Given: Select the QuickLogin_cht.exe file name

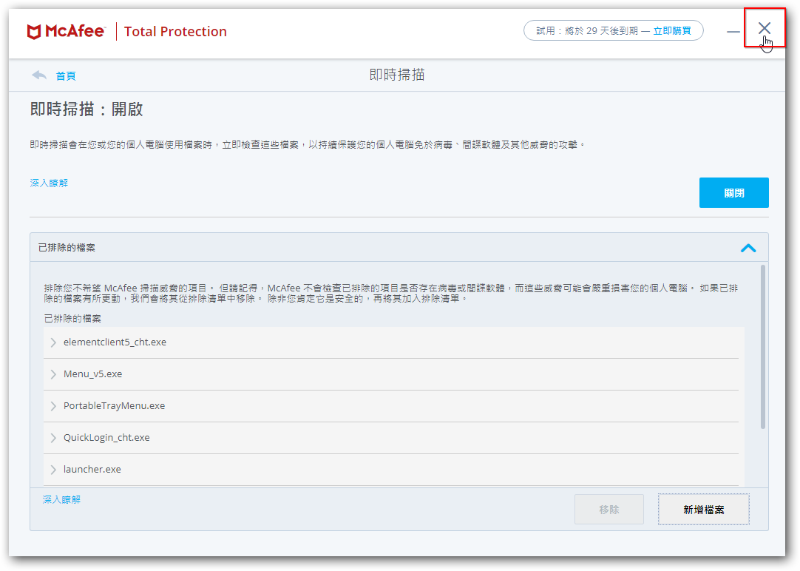Looking at the screenshot, I should (x=106, y=438).
